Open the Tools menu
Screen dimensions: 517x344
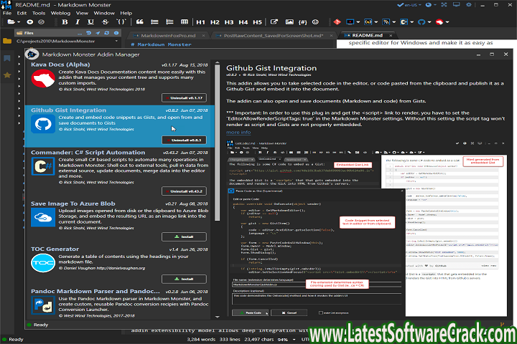(39, 13)
